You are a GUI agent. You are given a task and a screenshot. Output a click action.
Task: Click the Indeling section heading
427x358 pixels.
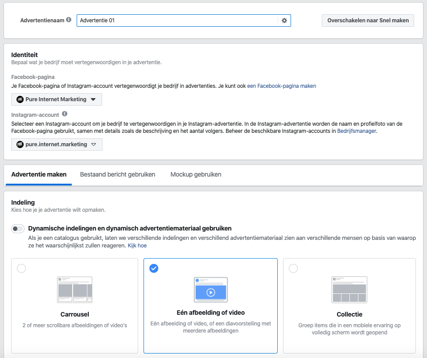pos(23,202)
